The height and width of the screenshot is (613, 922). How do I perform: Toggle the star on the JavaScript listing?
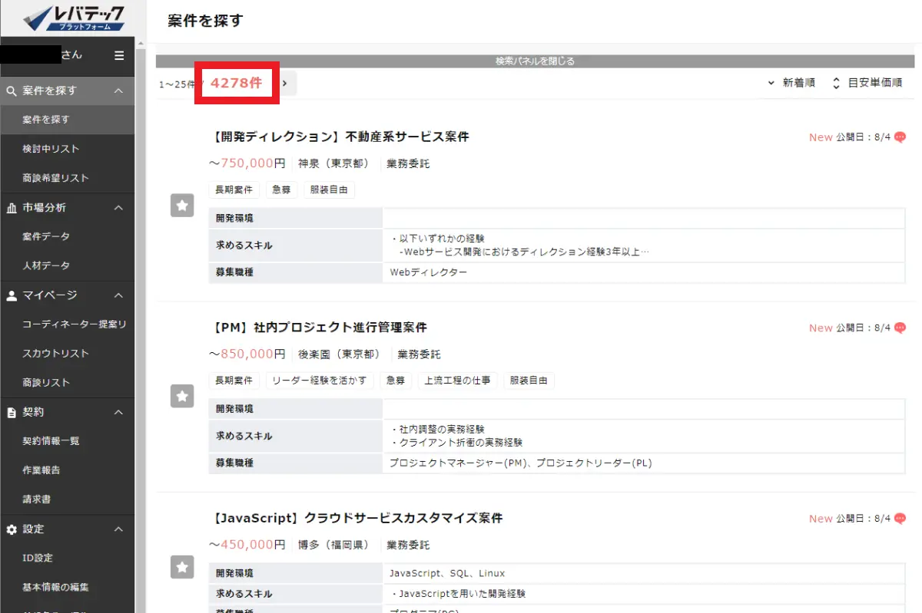tap(182, 567)
